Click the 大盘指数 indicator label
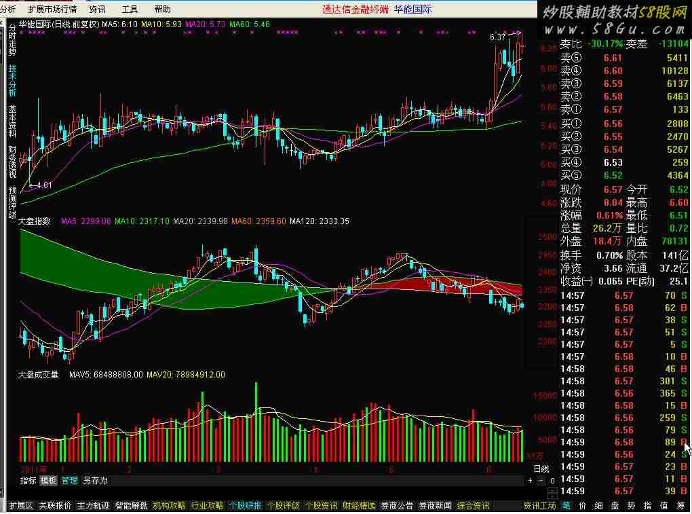 tap(34, 221)
